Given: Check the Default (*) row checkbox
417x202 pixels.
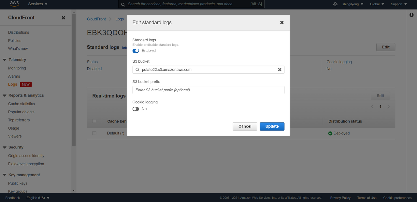Looking at the screenshot, I should click(94, 133).
